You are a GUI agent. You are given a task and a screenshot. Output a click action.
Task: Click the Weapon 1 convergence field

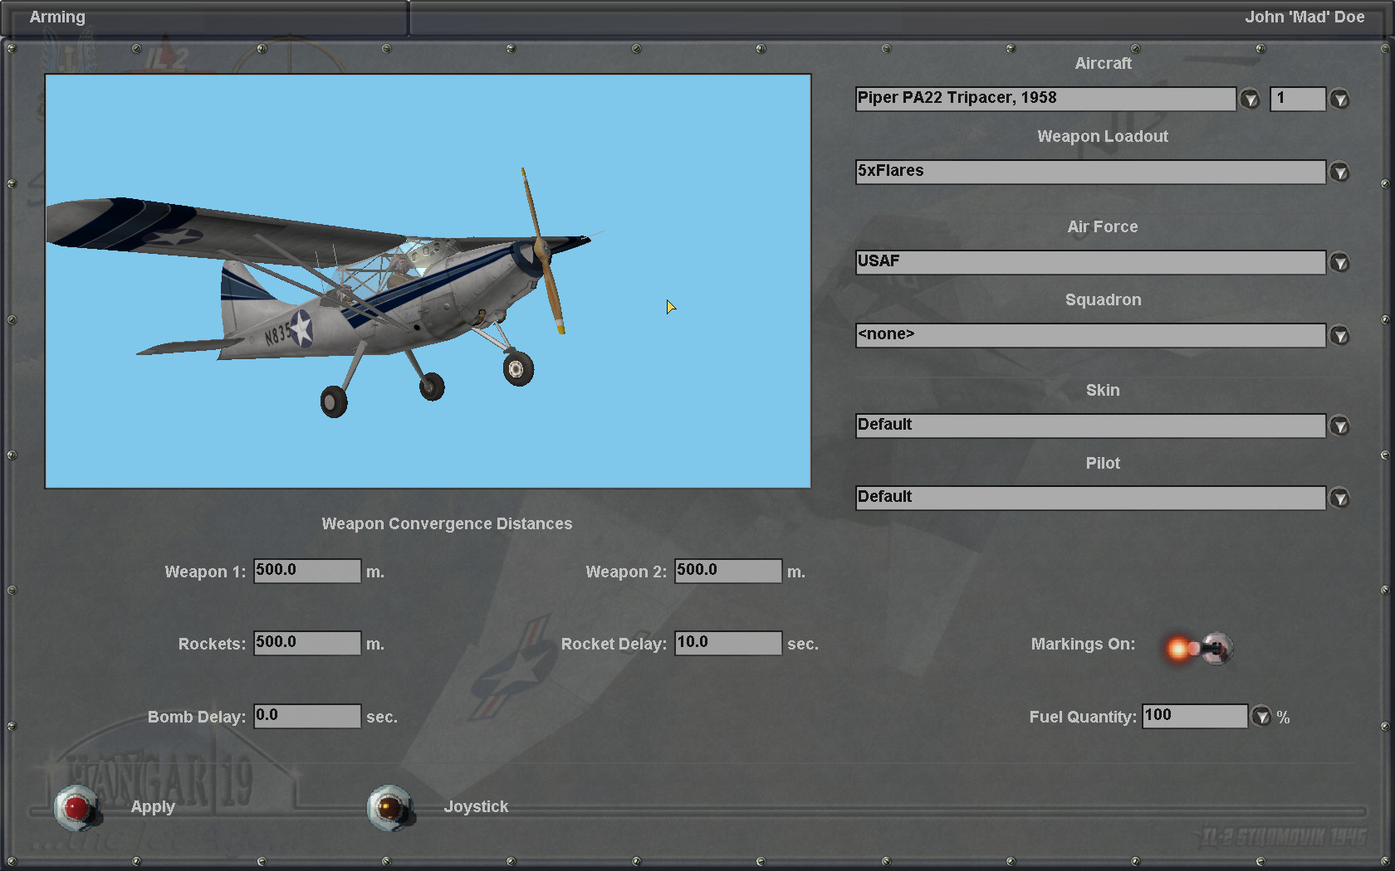coord(307,571)
